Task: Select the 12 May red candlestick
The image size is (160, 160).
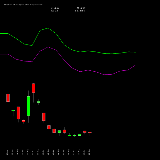Action: pyautogui.click(x=49, y=127)
